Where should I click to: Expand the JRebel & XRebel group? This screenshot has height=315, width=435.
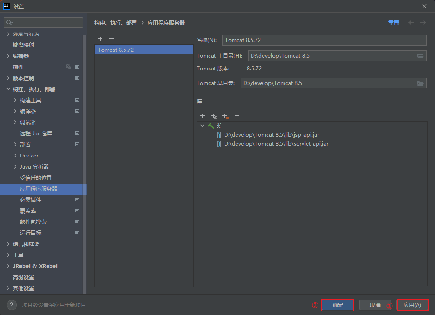pyautogui.click(x=8, y=266)
